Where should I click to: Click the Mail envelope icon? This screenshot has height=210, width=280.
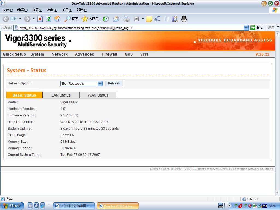pos(116,19)
